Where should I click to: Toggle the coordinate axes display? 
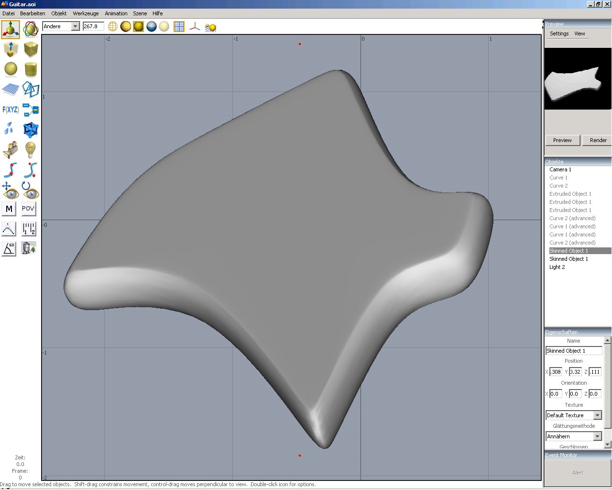click(195, 26)
